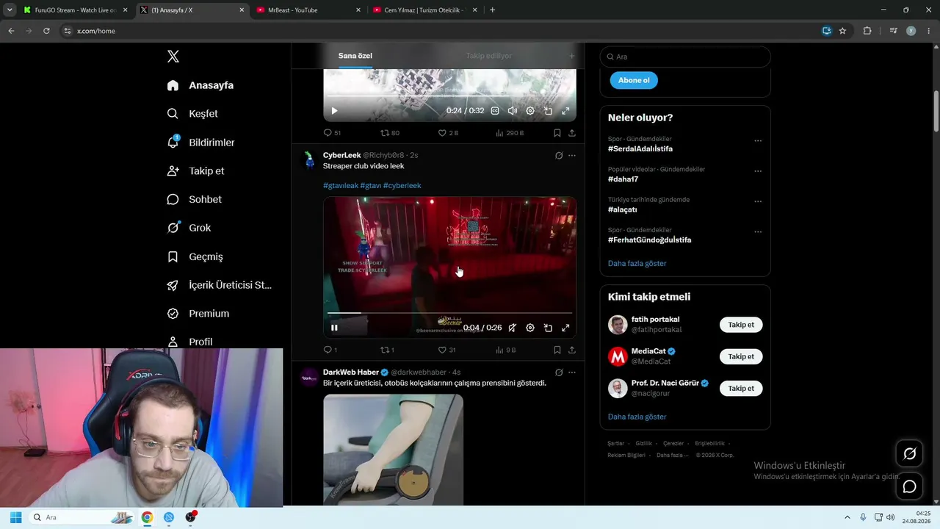Open Chrome tab search dropdown
This screenshot has width=940, height=529.
click(x=10, y=10)
